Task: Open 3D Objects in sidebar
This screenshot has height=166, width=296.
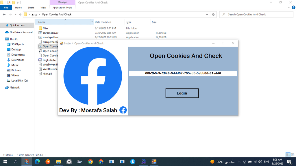Action: (18, 44)
